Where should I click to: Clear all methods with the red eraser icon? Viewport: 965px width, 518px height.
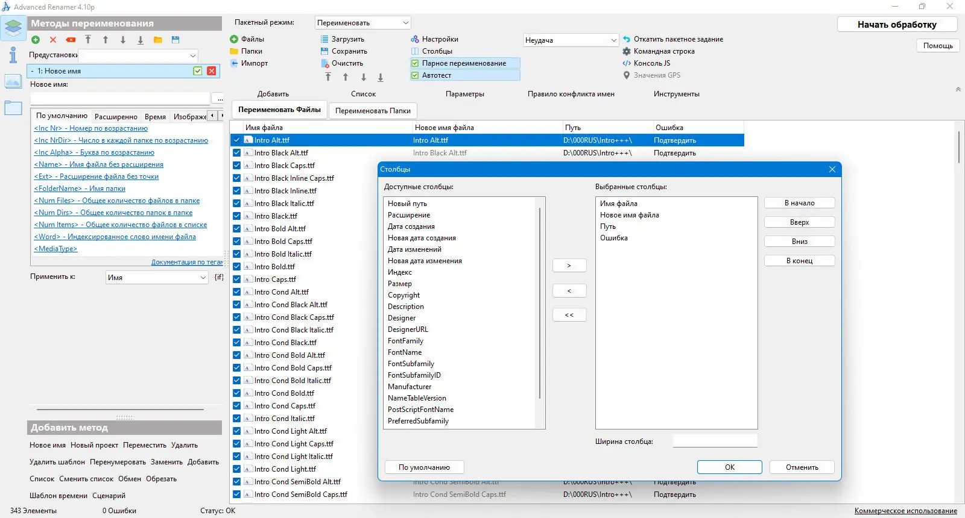pos(71,40)
